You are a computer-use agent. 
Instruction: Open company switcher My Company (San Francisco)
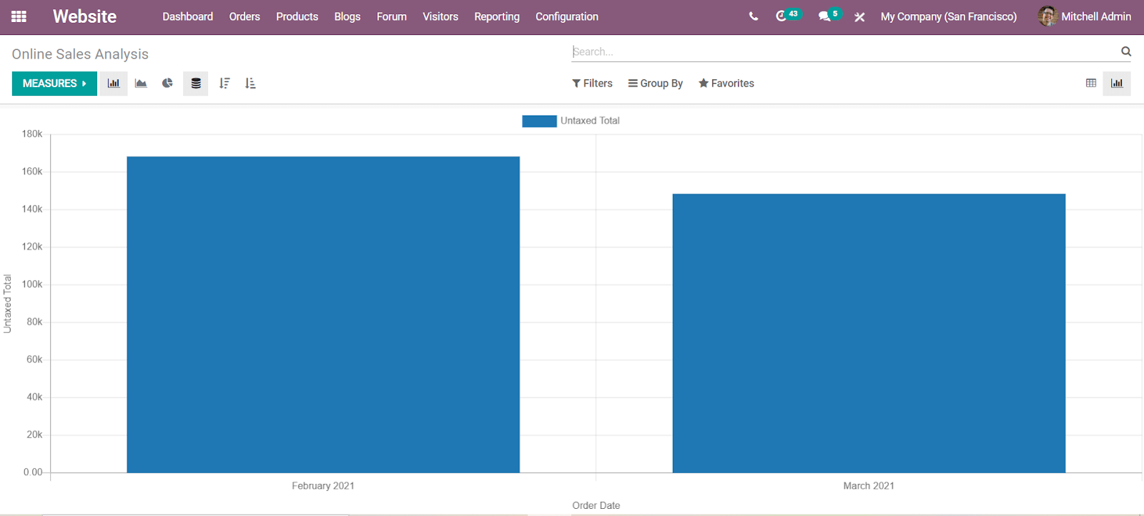949,16
